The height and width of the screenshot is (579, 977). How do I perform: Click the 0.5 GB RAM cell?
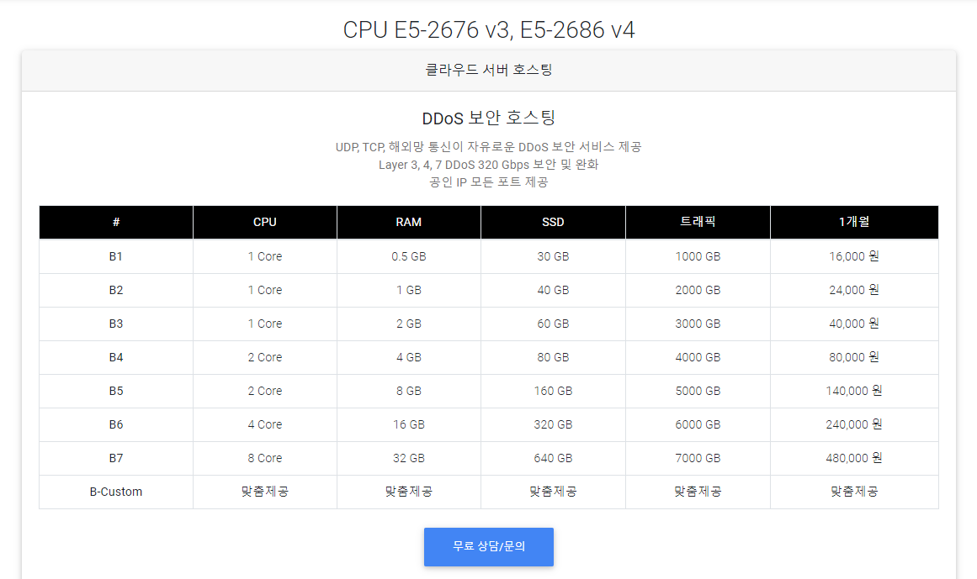[408, 256]
